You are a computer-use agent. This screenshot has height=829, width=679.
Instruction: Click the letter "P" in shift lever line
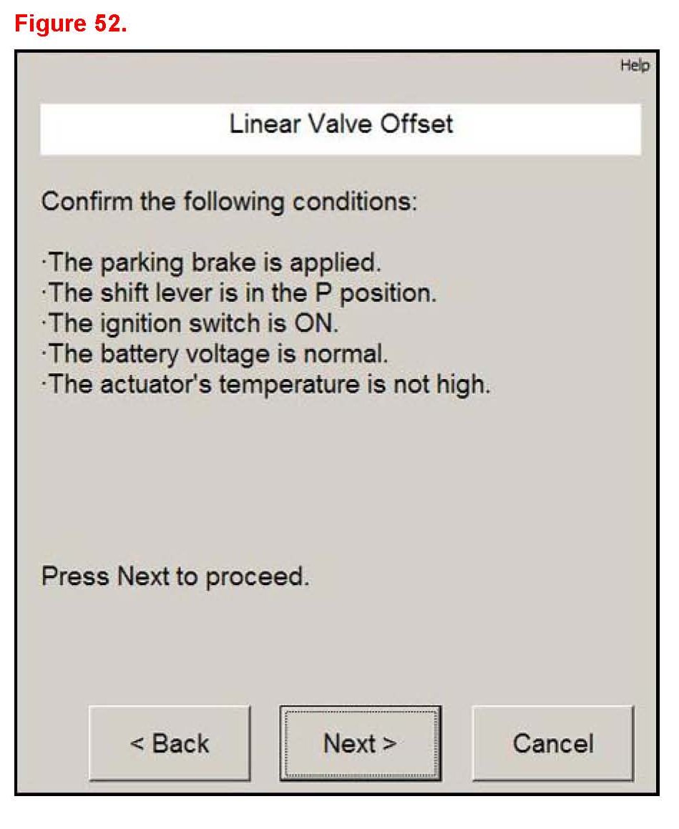pyautogui.click(x=323, y=293)
